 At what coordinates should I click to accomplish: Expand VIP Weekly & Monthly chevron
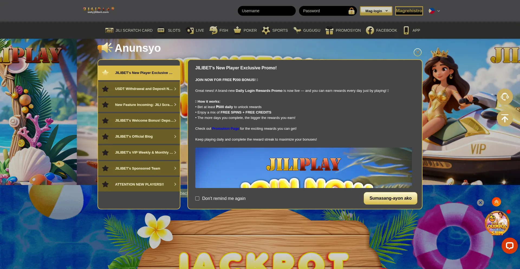(175, 153)
